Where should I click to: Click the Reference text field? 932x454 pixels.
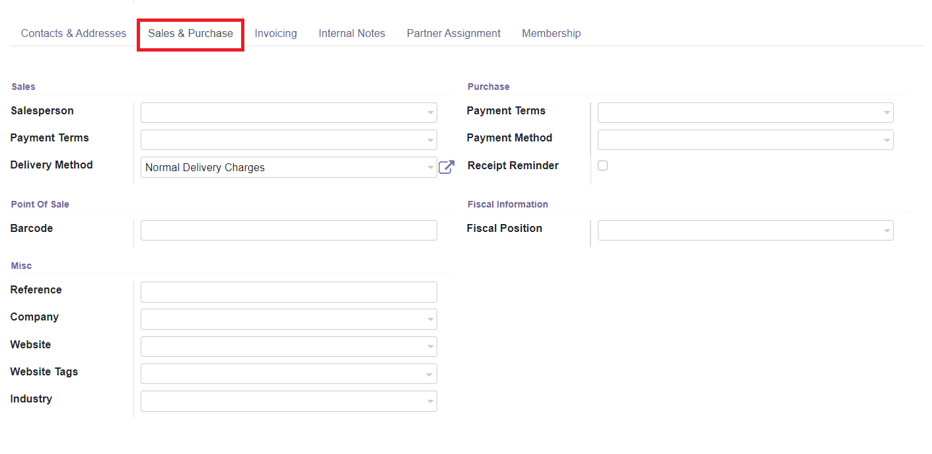point(289,291)
